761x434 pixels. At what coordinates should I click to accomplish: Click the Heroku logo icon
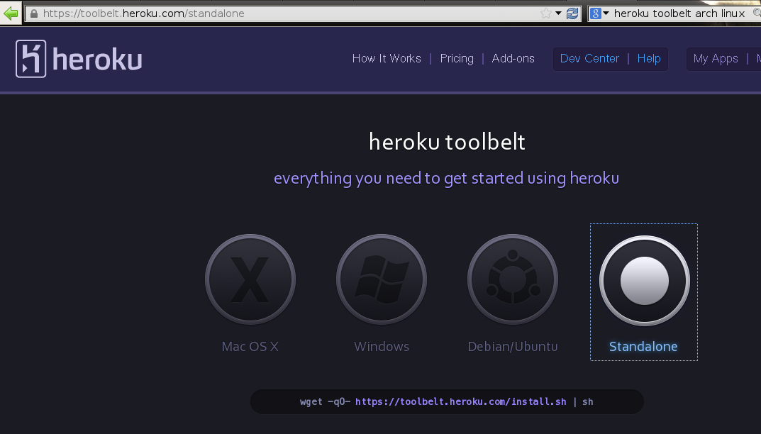tap(31, 59)
